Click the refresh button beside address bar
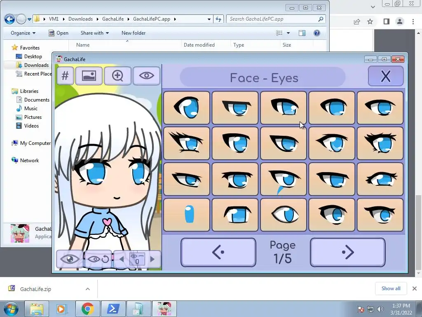The height and width of the screenshot is (317, 422). pyautogui.click(x=218, y=19)
